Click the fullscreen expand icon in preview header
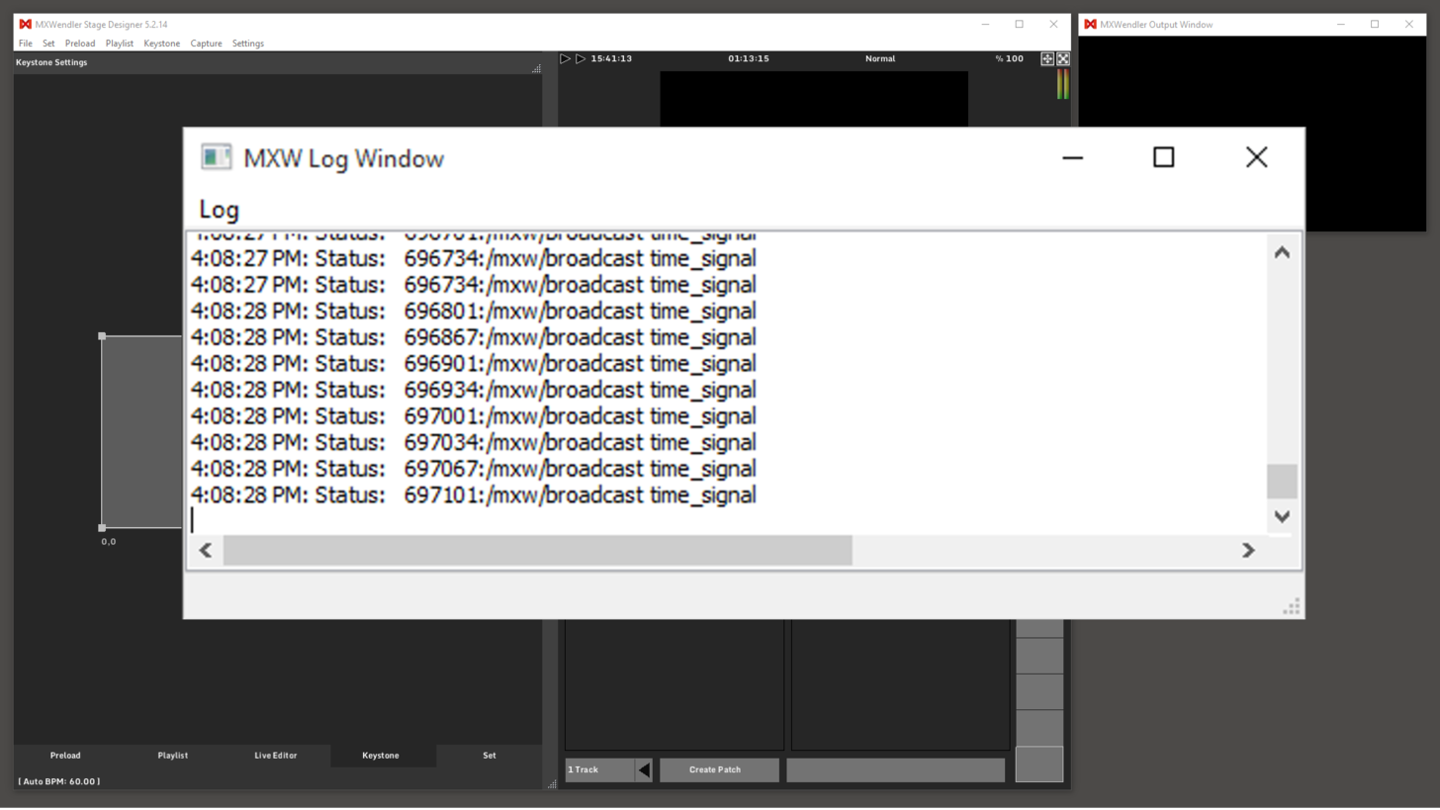 1063,59
